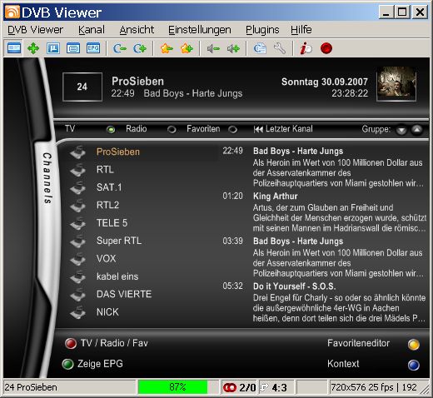Image resolution: width=433 pixels, height=398 pixels.
Task: Click the recorder programming toolbar icon
Action: point(260,48)
